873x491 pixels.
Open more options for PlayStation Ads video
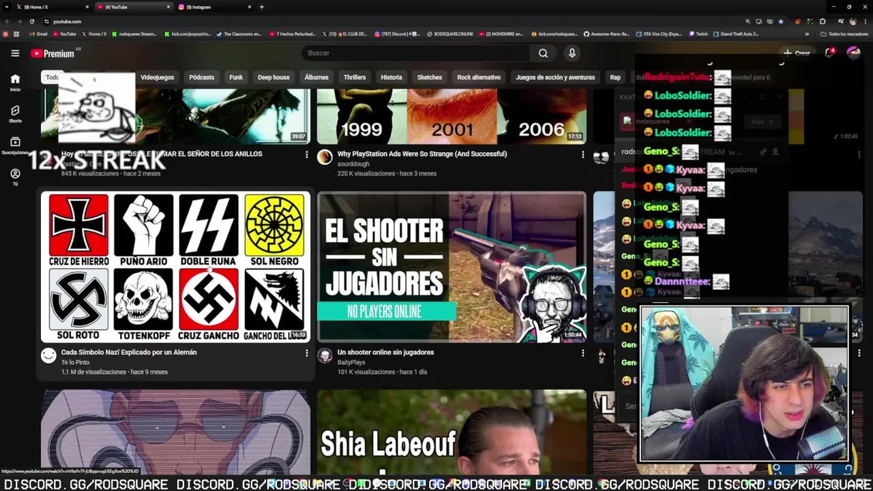582,155
